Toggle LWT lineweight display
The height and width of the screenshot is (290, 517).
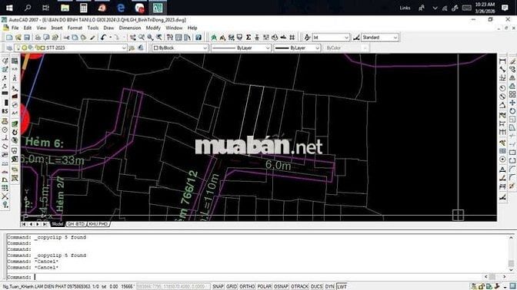[x=342, y=286]
